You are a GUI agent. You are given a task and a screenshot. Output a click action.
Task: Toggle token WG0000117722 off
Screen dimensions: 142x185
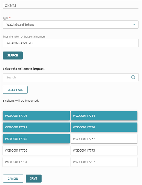(x=36, y=127)
